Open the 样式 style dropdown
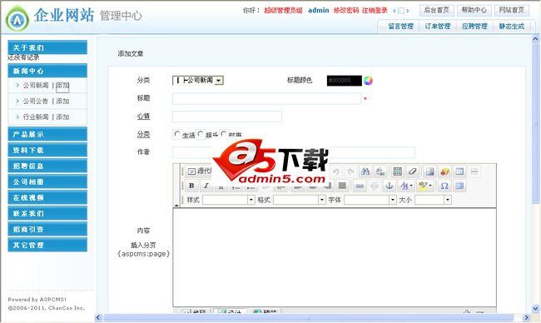This screenshot has width=541, height=323. tap(228, 200)
